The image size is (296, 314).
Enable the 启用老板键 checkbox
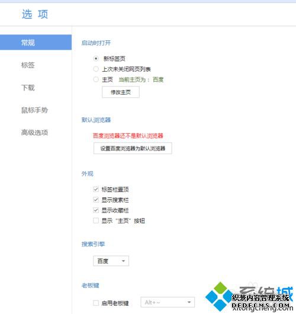coord(96,303)
